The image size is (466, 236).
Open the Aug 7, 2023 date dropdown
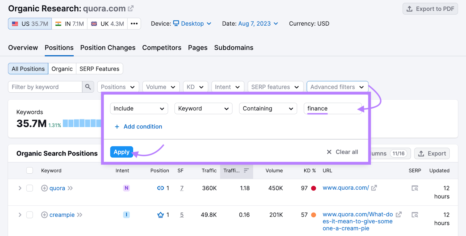(258, 24)
